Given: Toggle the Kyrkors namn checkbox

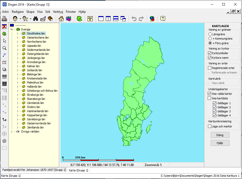Looking at the screenshot, I should (209, 58).
